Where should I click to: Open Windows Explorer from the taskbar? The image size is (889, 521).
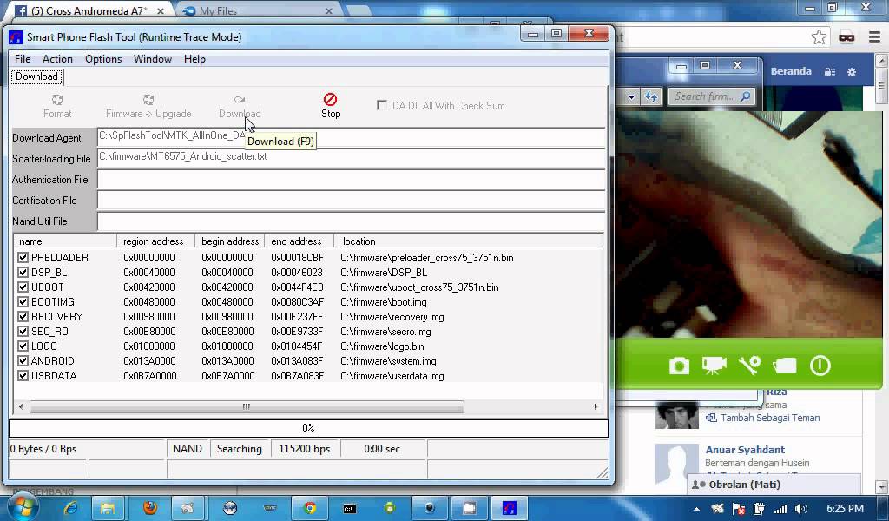[x=107, y=508]
